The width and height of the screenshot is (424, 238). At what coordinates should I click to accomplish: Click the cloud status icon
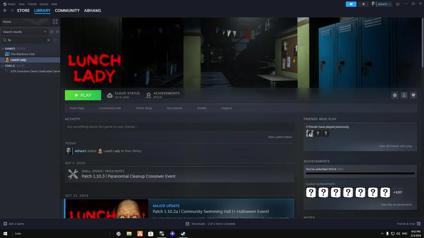(x=110, y=95)
